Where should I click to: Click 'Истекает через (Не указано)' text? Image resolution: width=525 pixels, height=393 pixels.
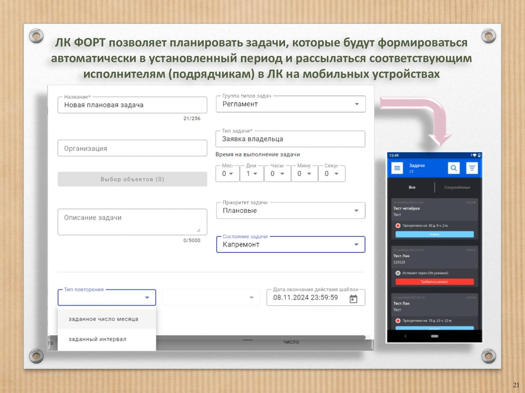pyautogui.click(x=425, y=273)
